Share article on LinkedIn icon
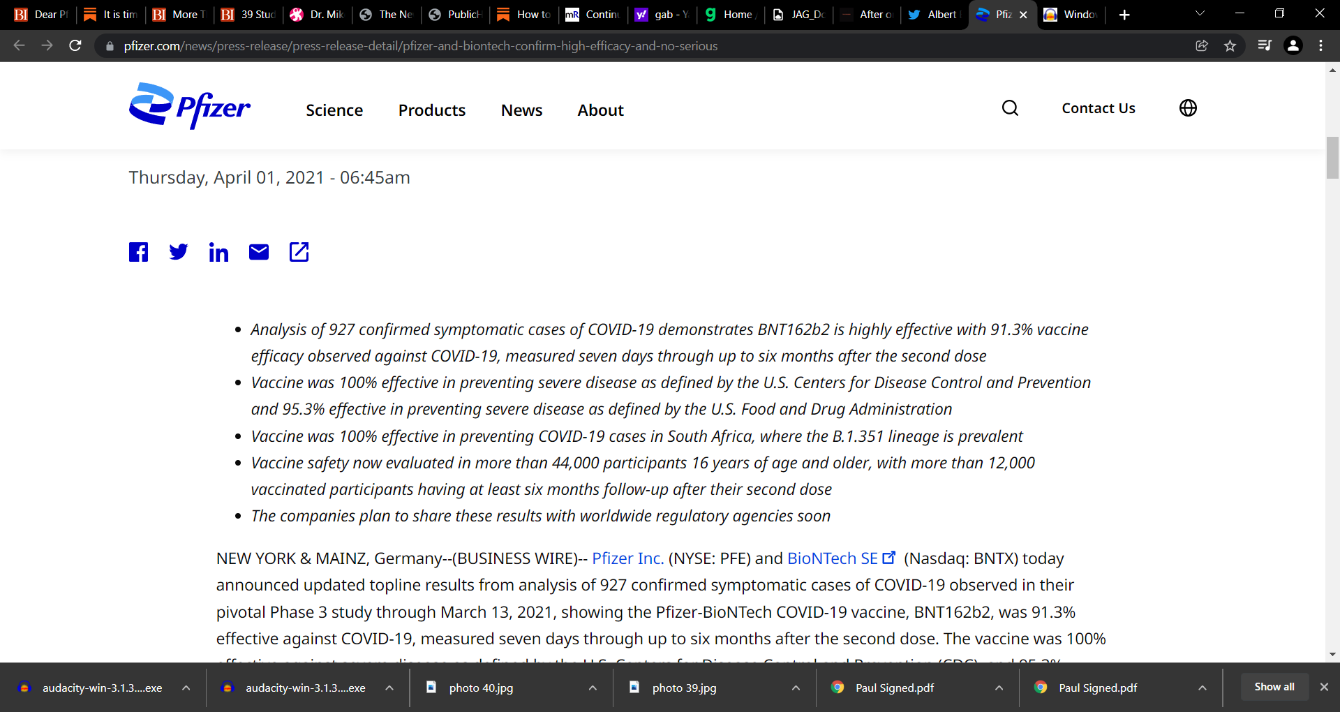The width and height of the screenshot is (1340, 712). (218, 252)
